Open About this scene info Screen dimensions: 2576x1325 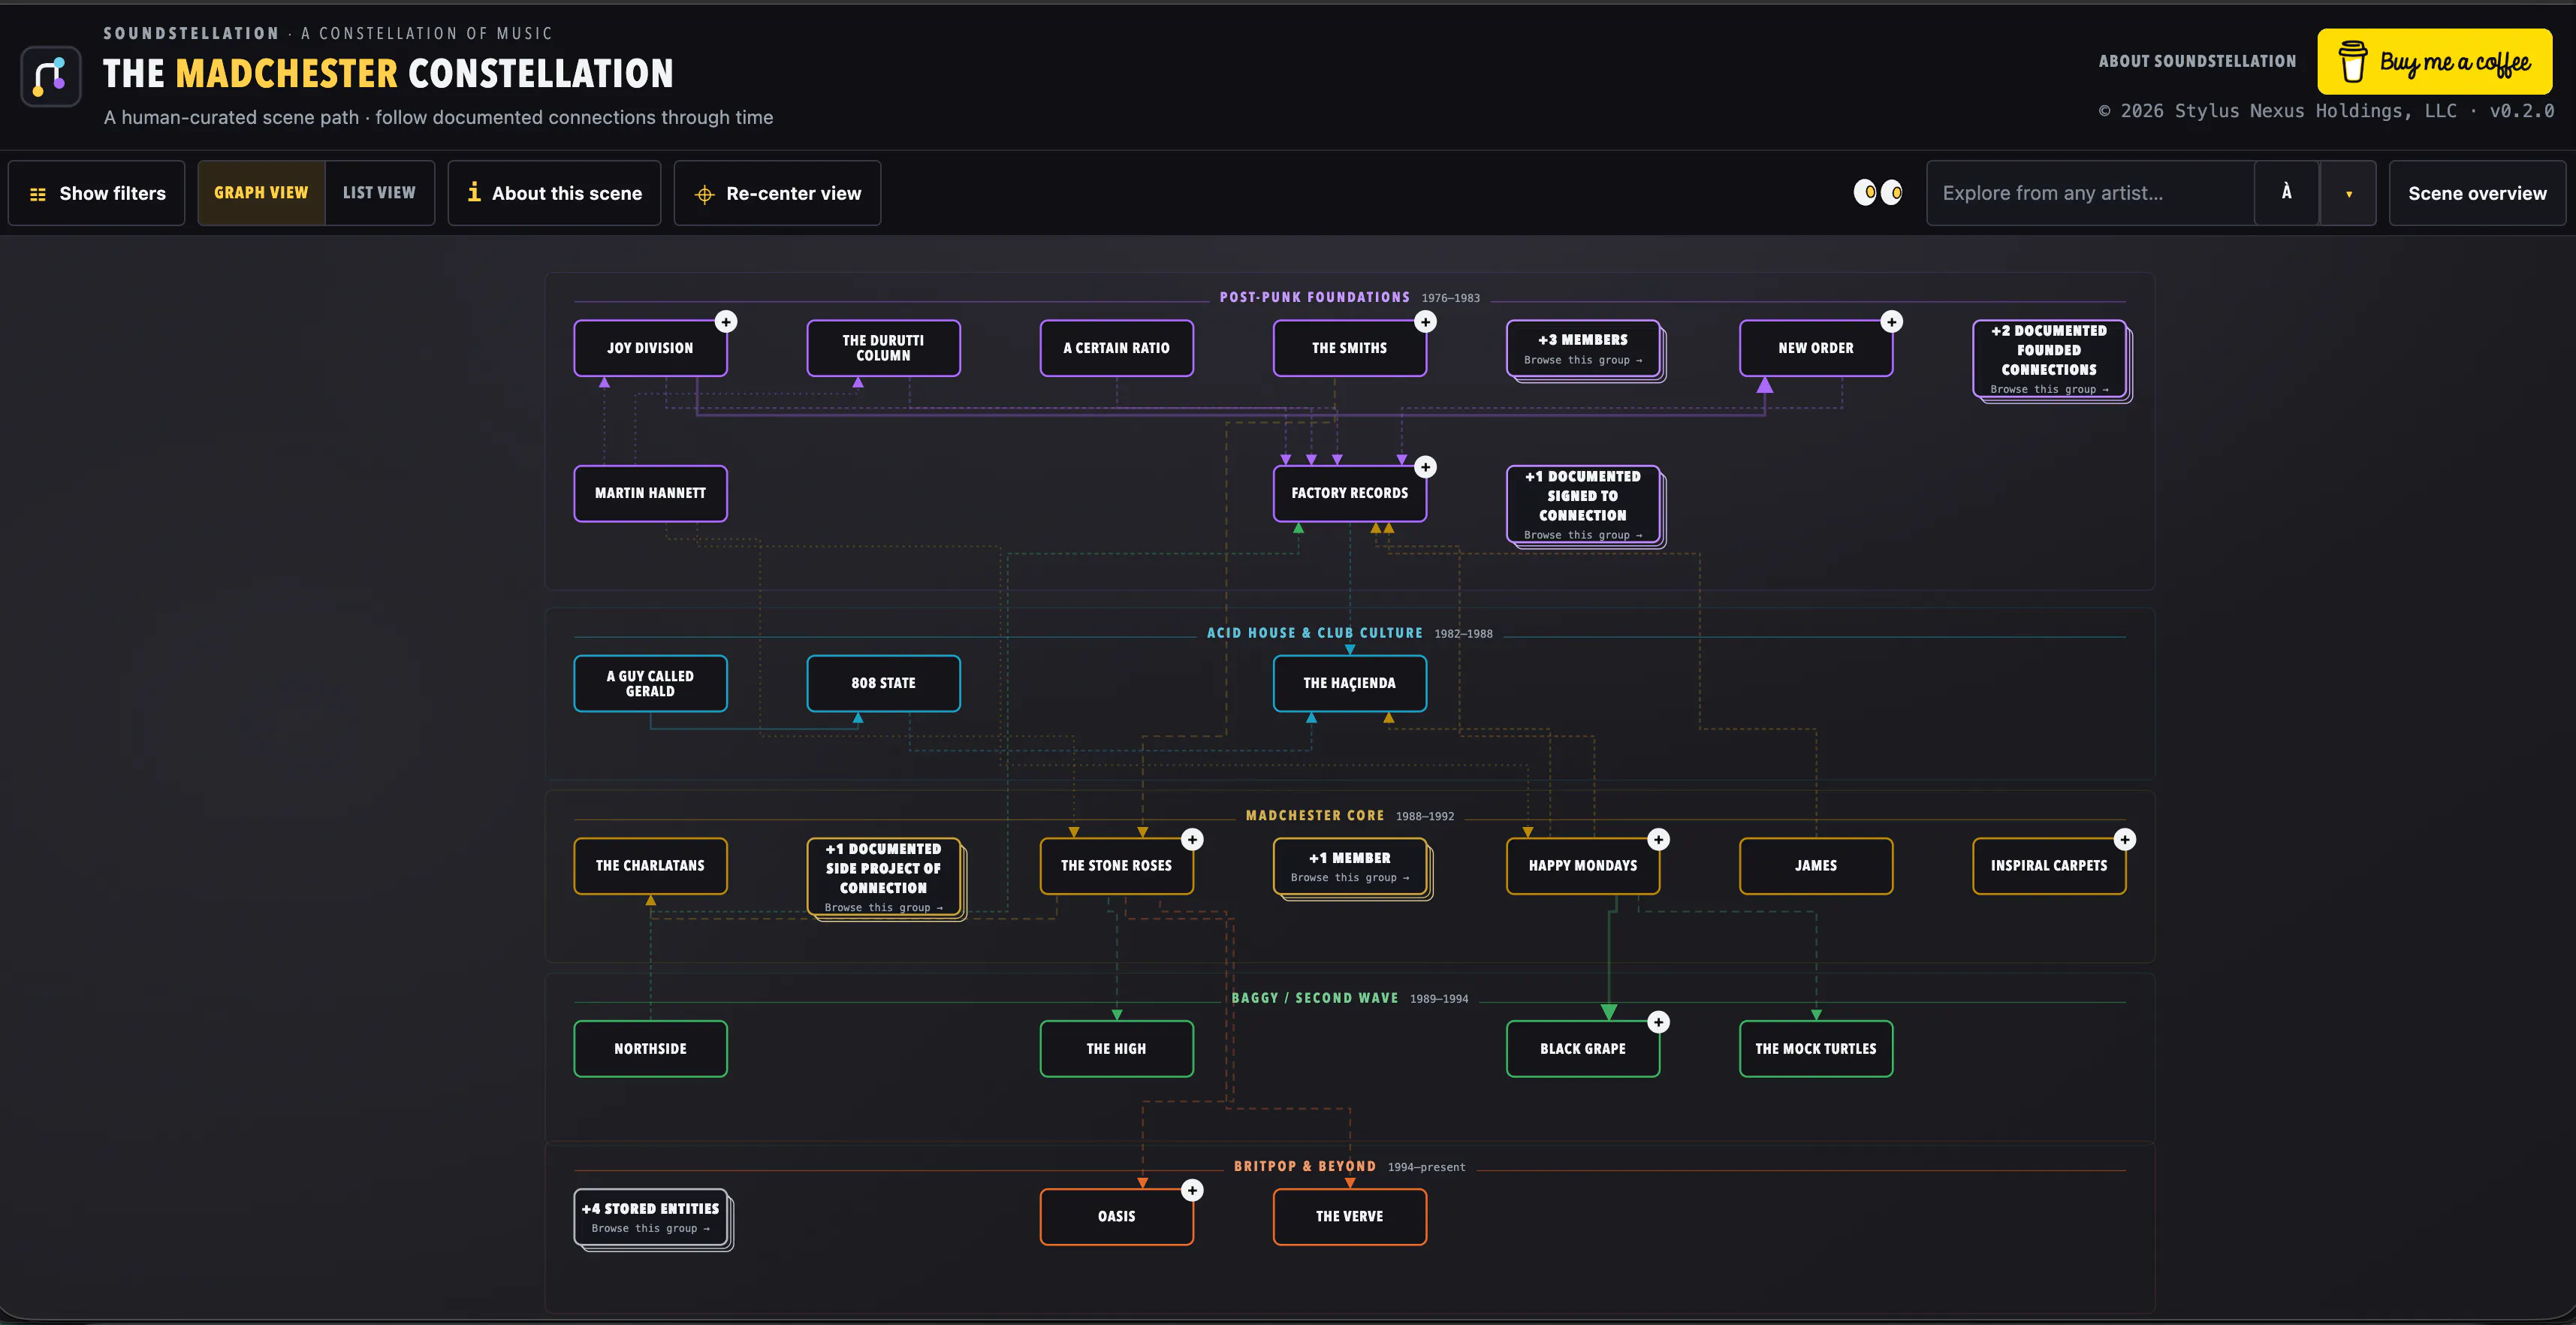tap(554, 193)
